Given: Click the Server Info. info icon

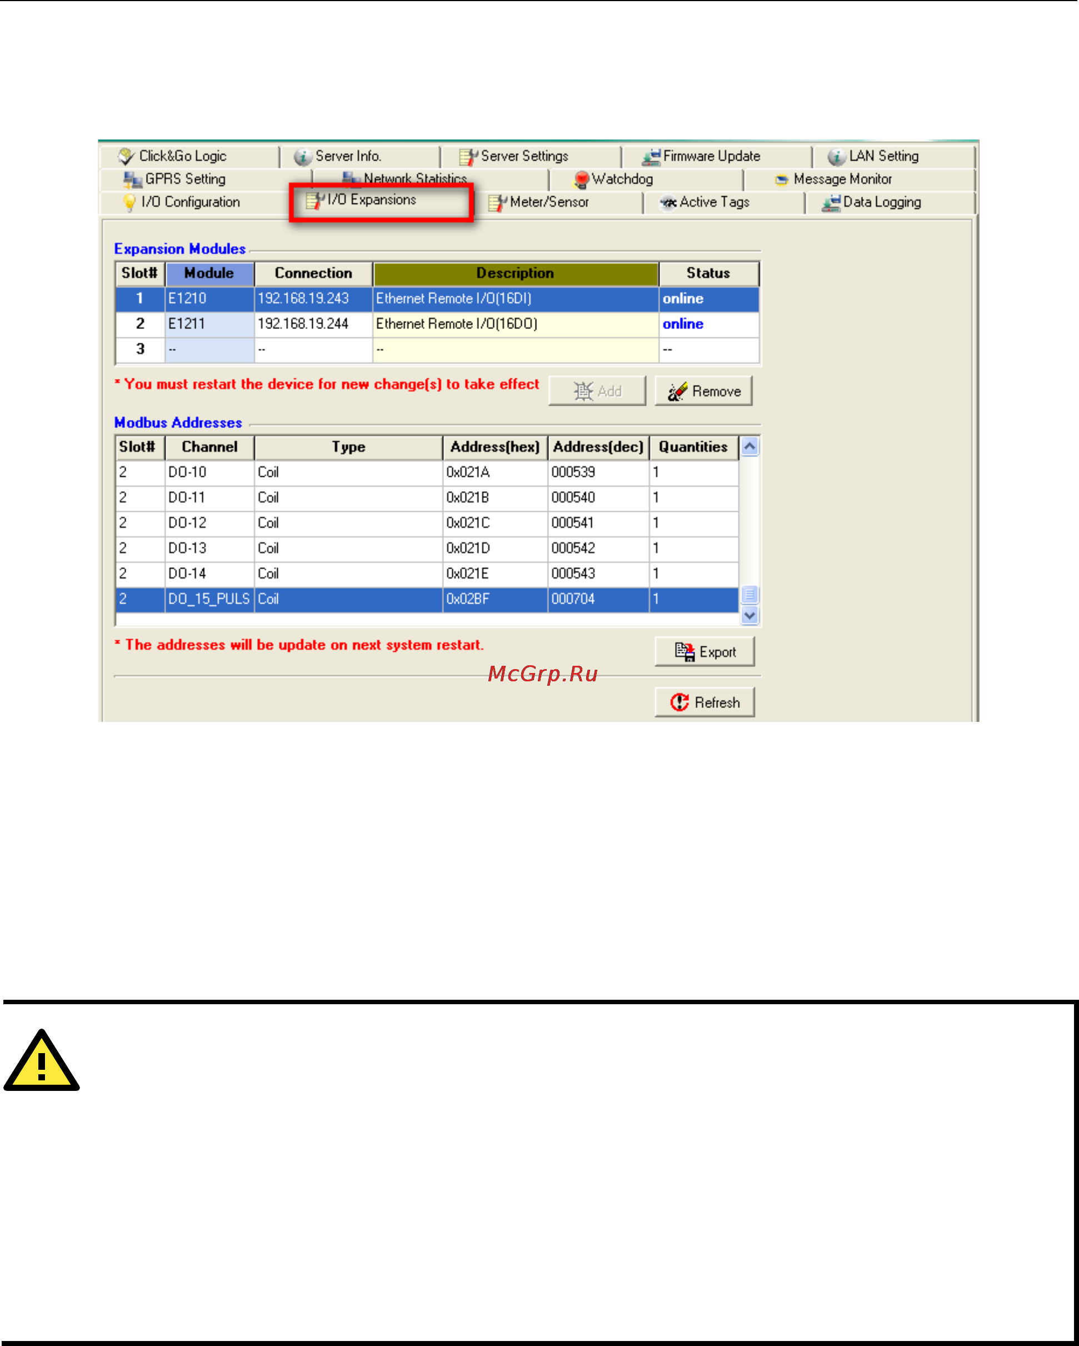Looking at the screenshot, I should [x=303, y=157].
